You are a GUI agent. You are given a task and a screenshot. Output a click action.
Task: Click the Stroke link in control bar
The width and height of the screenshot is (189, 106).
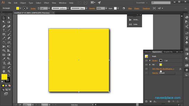(33, 9)
